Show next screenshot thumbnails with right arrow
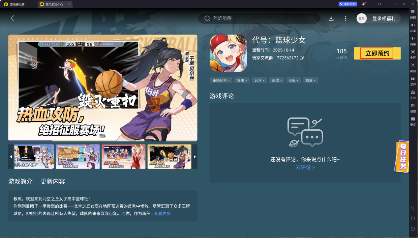 (x=195, y=157)
